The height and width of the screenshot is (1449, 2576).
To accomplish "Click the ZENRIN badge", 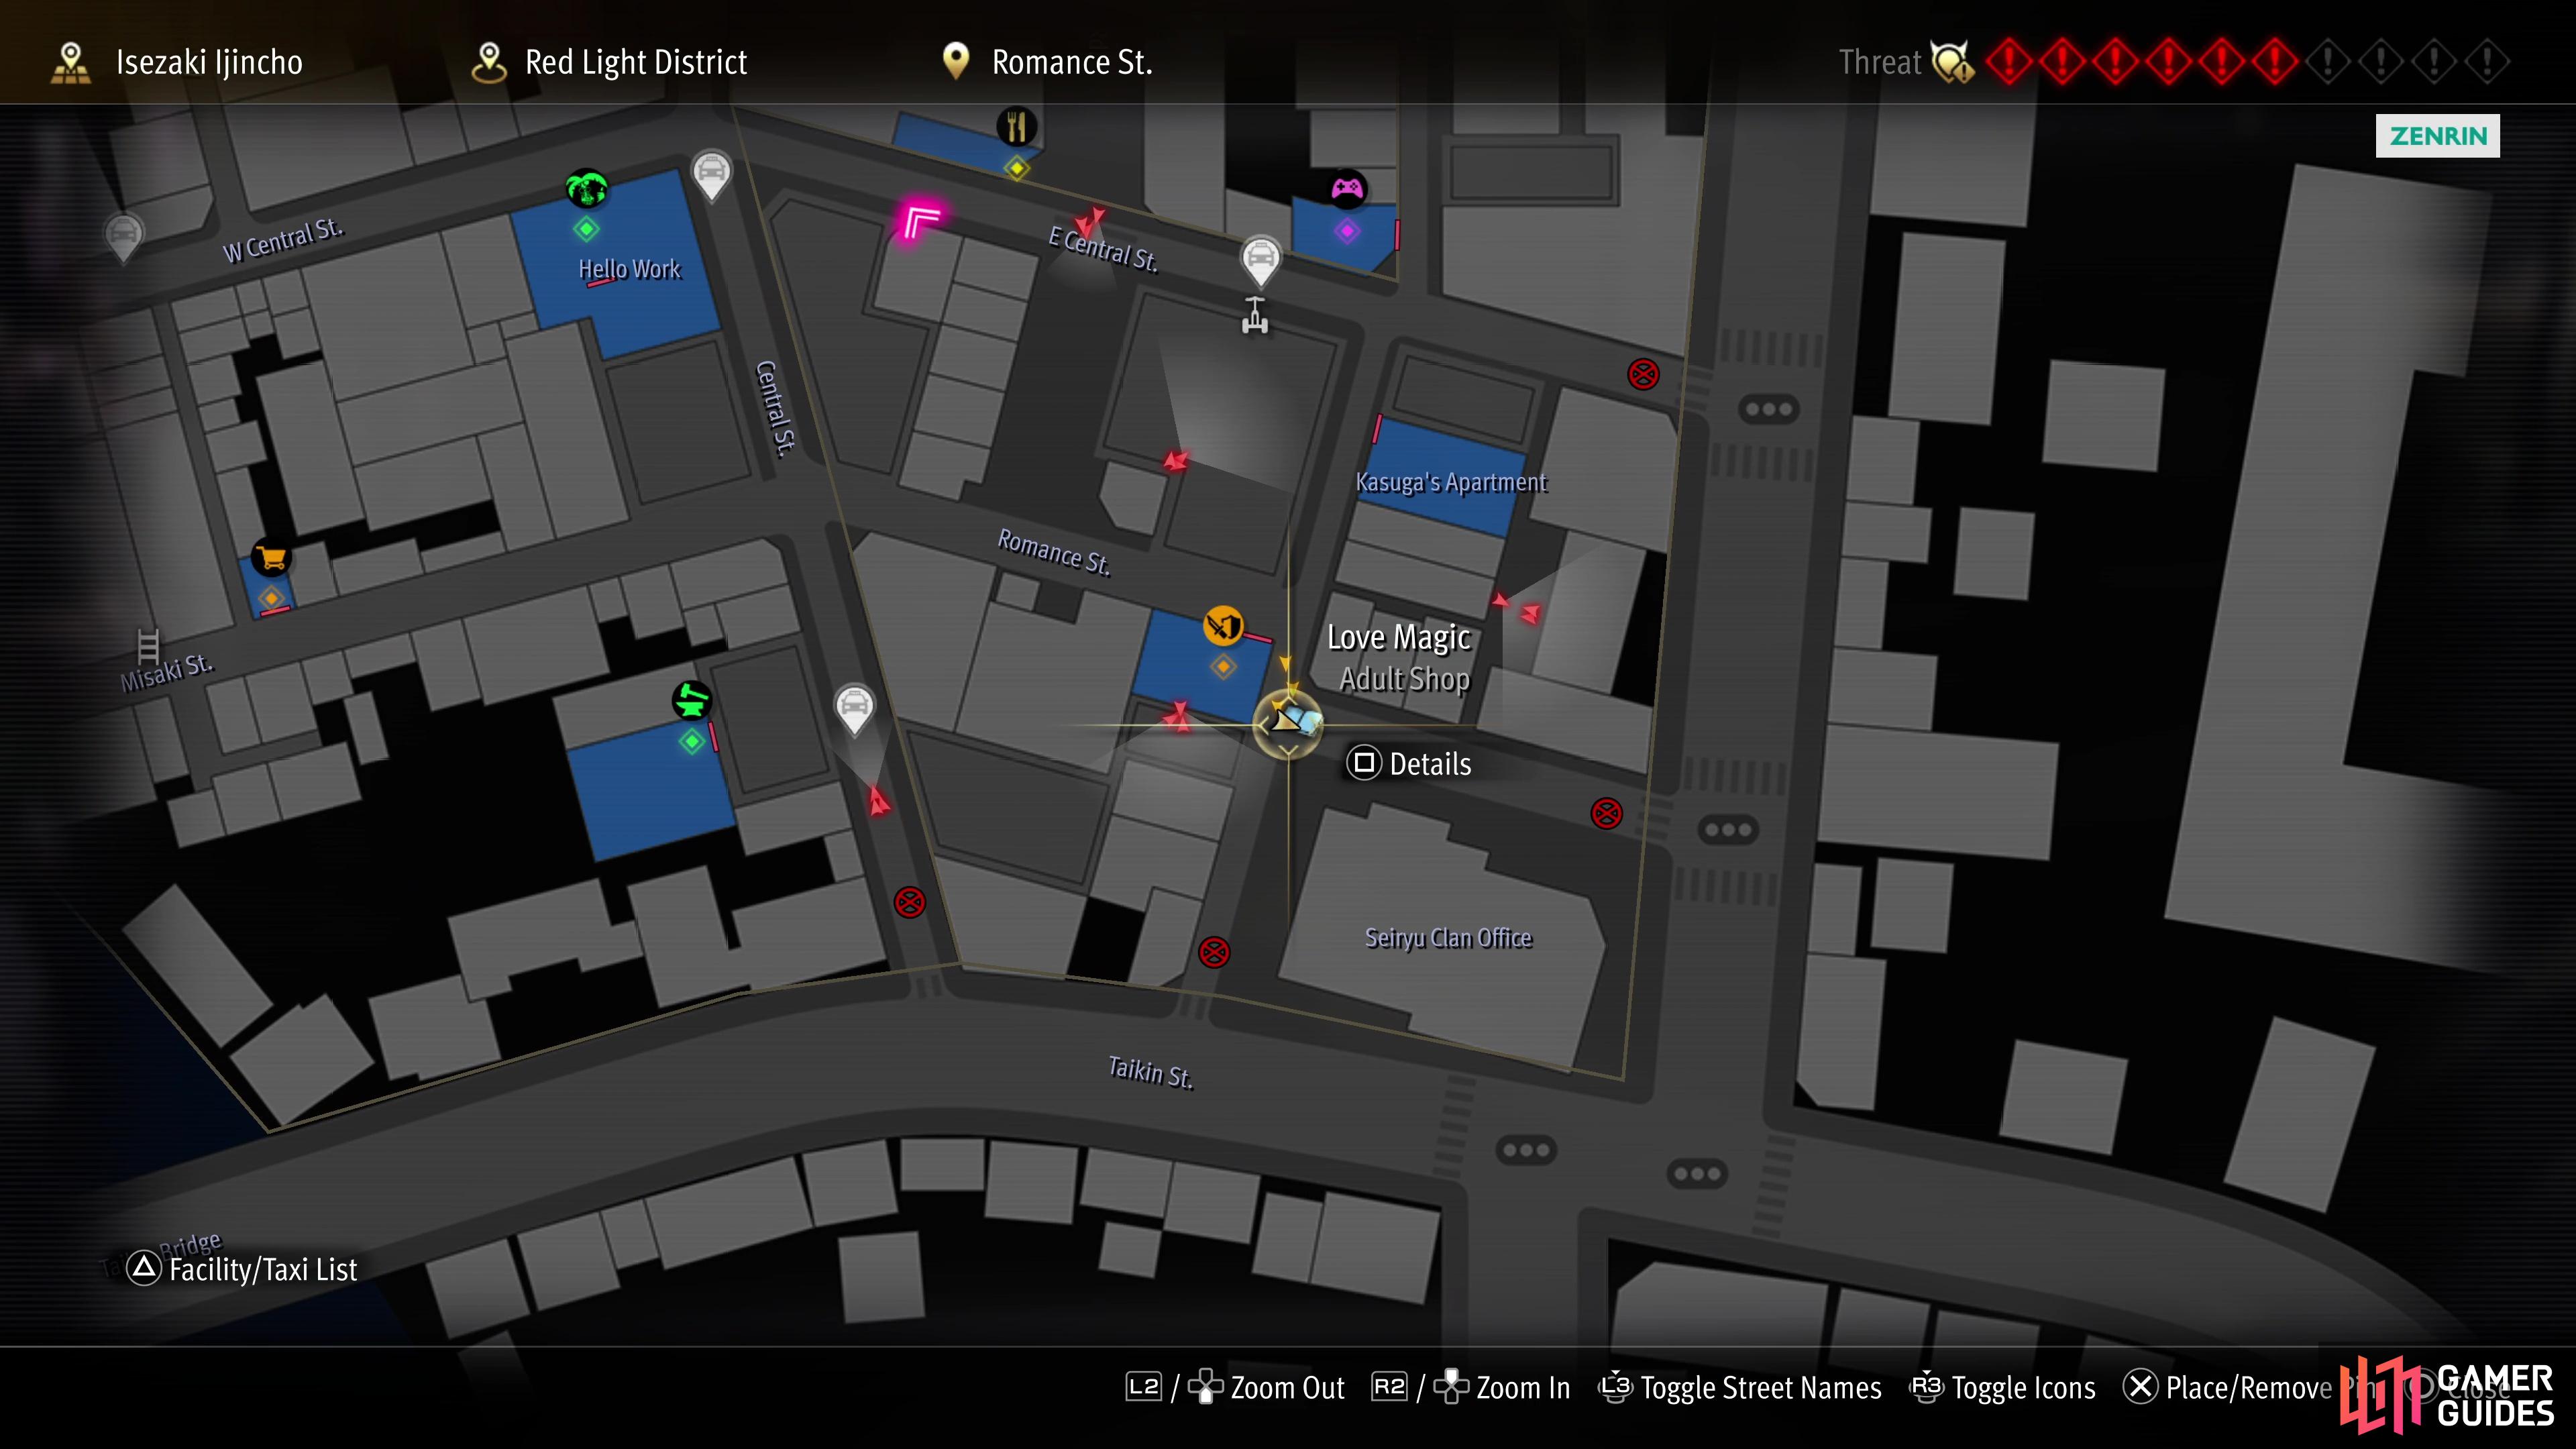I will pos(2437,136).
